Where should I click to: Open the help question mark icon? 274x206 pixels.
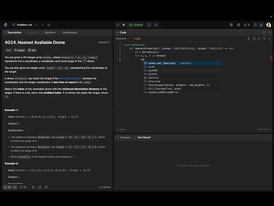pos(46,187)
